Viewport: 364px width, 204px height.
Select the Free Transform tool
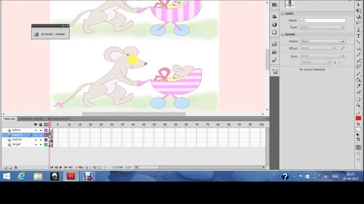coord(358,11)
